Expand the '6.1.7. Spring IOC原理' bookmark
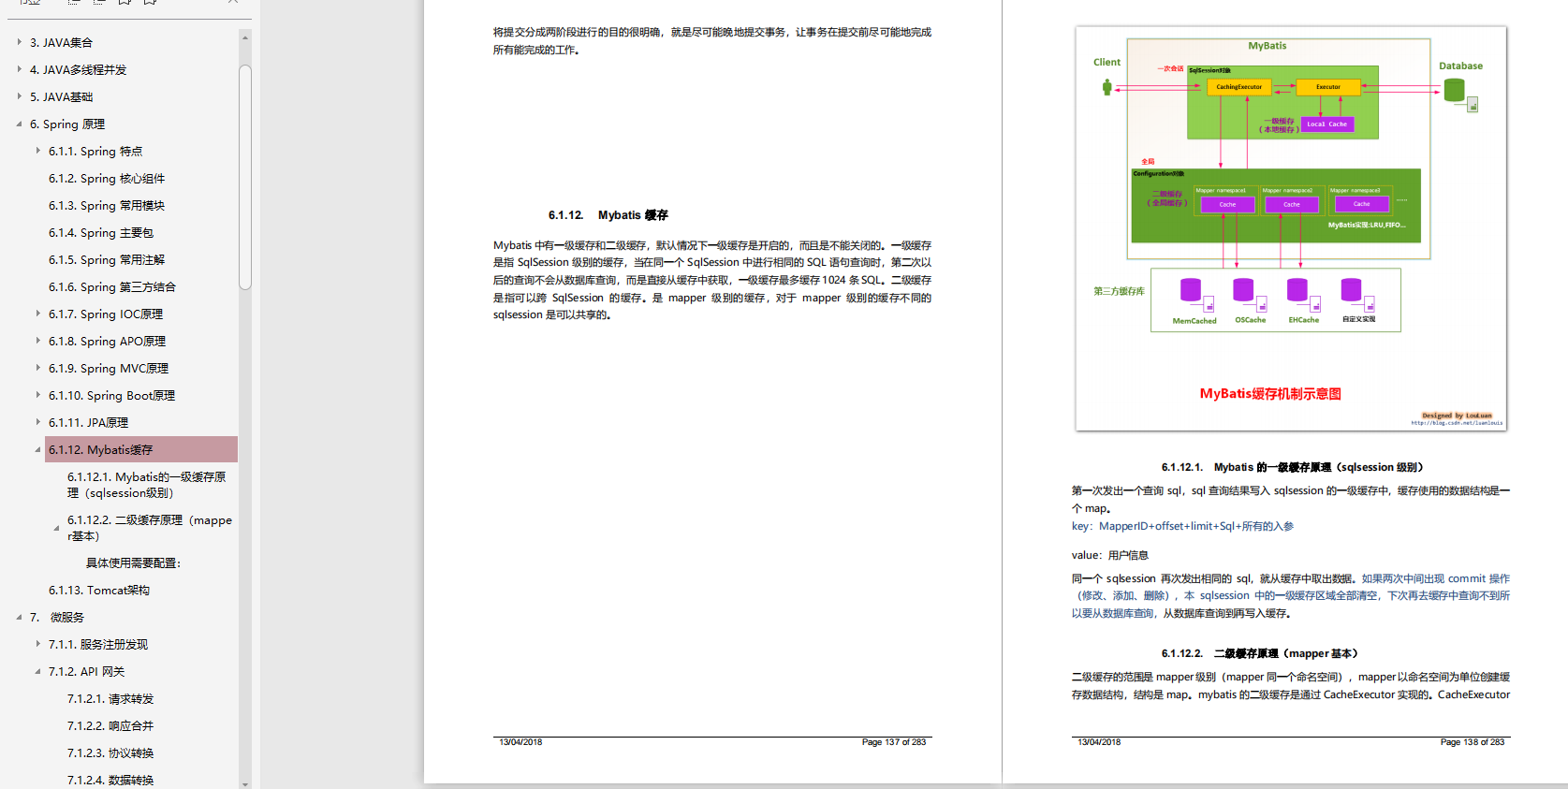 tap(37, 314)
